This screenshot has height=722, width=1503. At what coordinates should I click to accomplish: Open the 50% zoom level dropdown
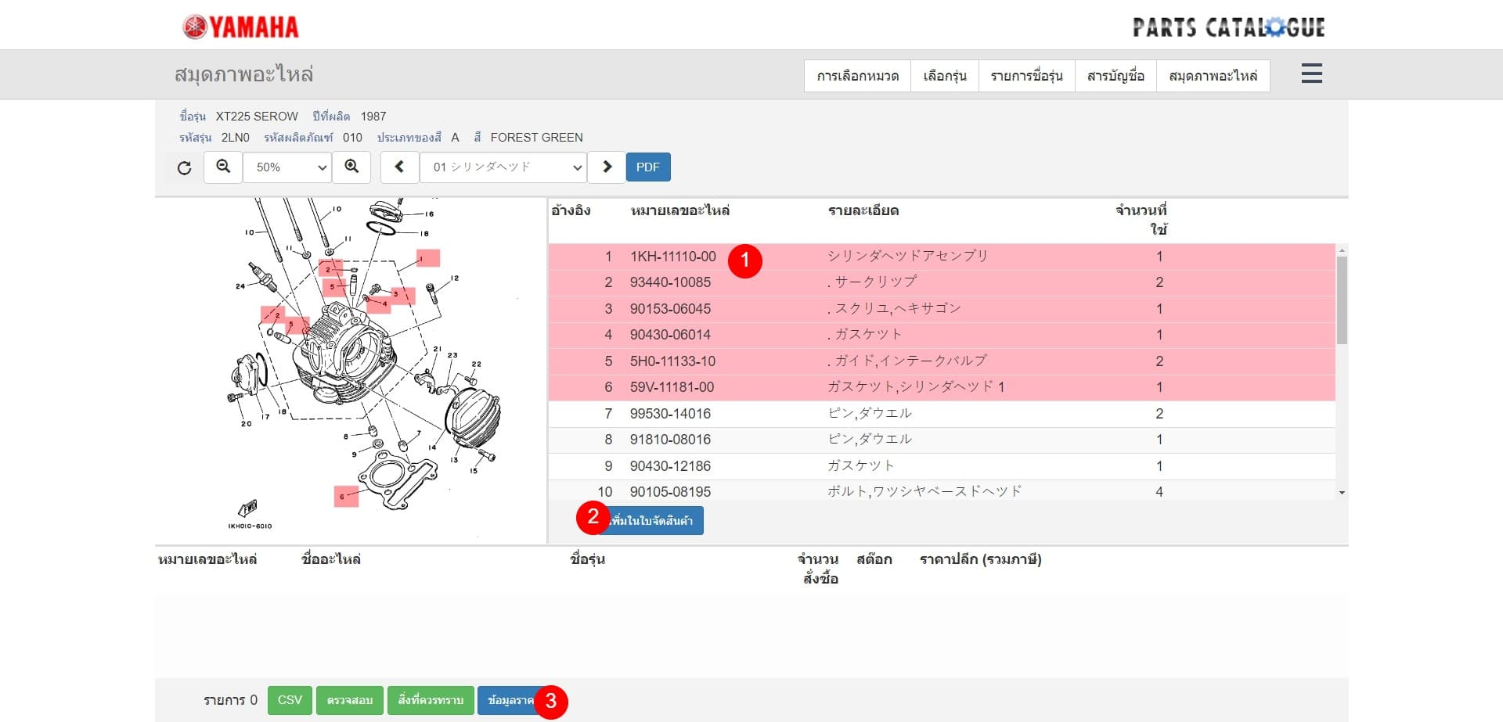[x=287, y=167]
